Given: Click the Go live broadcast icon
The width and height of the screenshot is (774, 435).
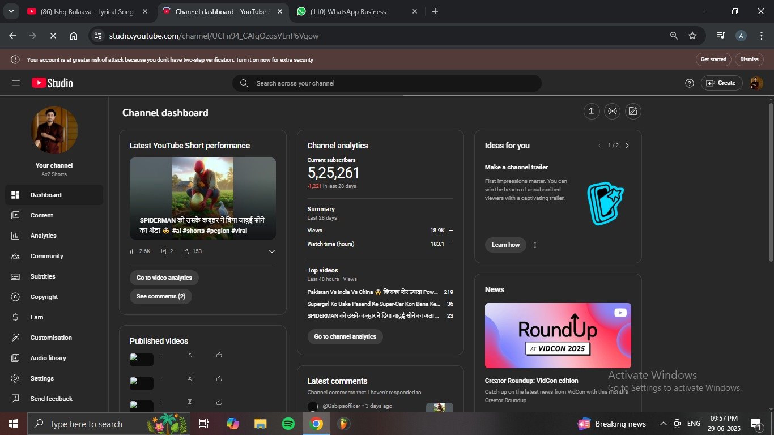Looking at the screenshot, I should pos(612,111).
